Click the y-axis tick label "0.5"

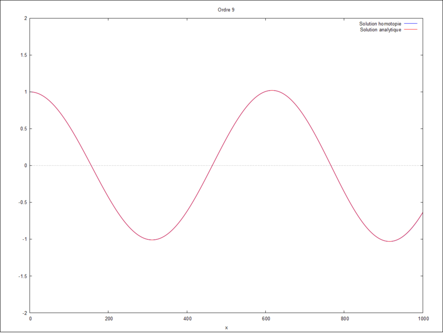(x=24, y=129)
